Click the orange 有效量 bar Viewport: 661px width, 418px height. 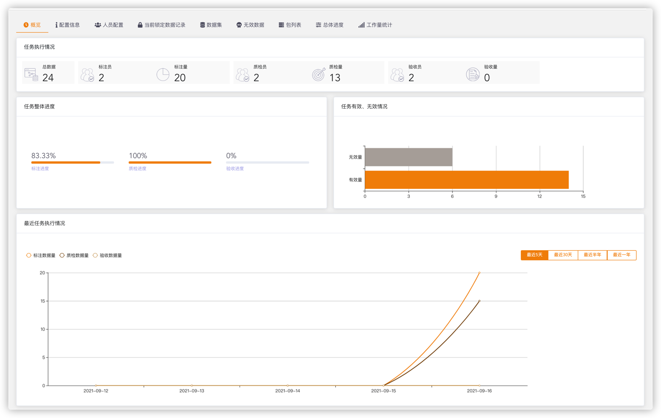467,180
